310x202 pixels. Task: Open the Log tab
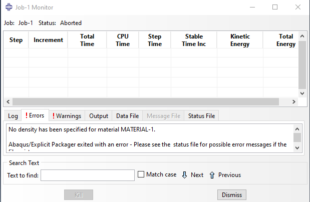tap(13, 116)
